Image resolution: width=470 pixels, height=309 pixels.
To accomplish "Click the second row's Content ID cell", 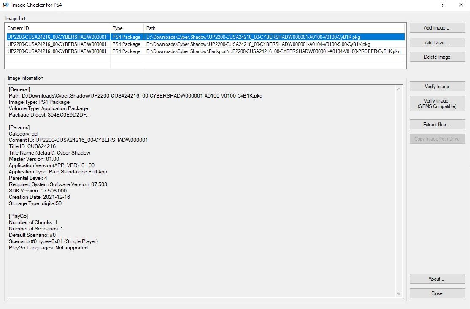I will (57, 44).
